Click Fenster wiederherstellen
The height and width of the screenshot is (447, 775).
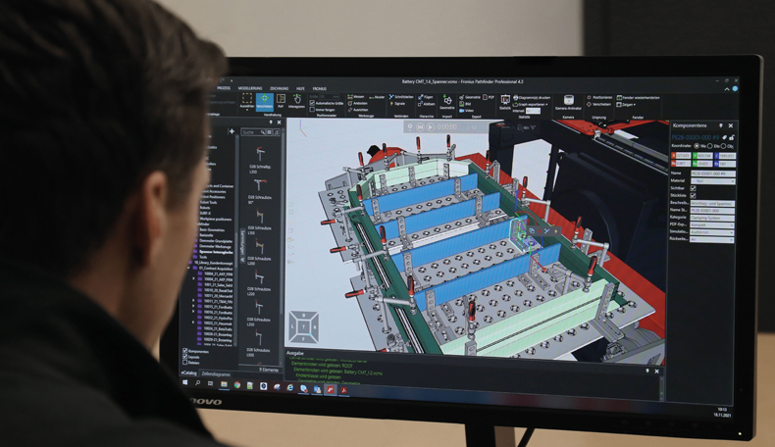[x=638, y=97]
